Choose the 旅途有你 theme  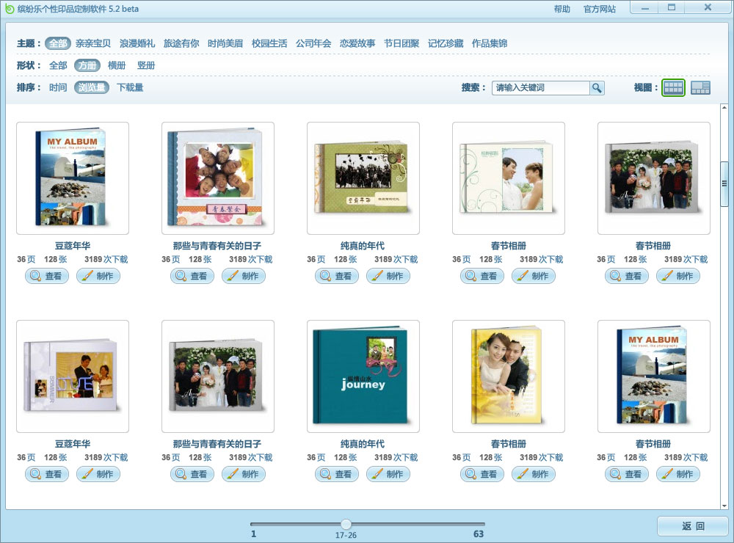(181, 43)
